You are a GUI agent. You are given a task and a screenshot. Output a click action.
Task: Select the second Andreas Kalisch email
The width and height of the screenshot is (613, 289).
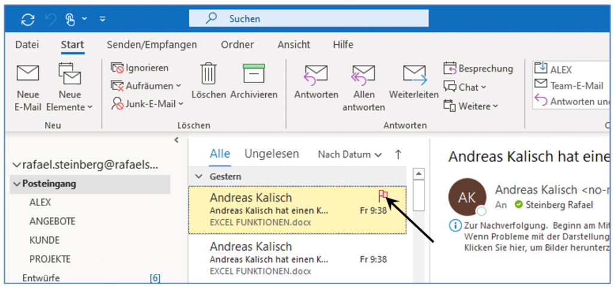298,259
